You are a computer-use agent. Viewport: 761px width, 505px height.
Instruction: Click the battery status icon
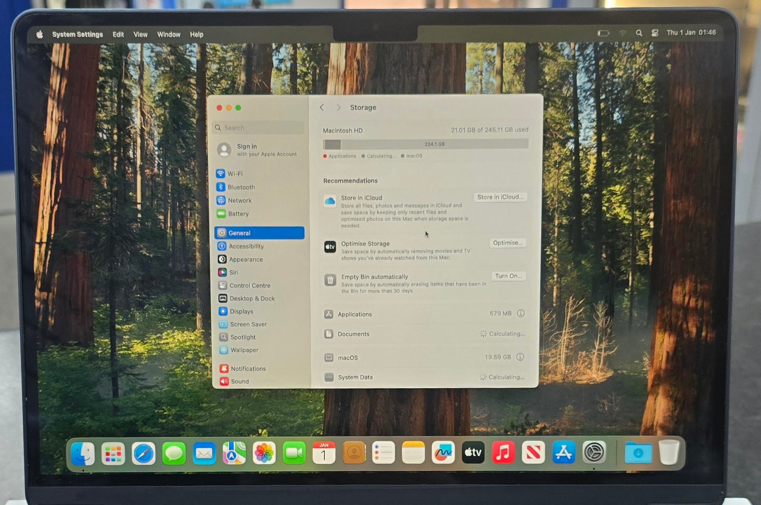pos(604,33)
